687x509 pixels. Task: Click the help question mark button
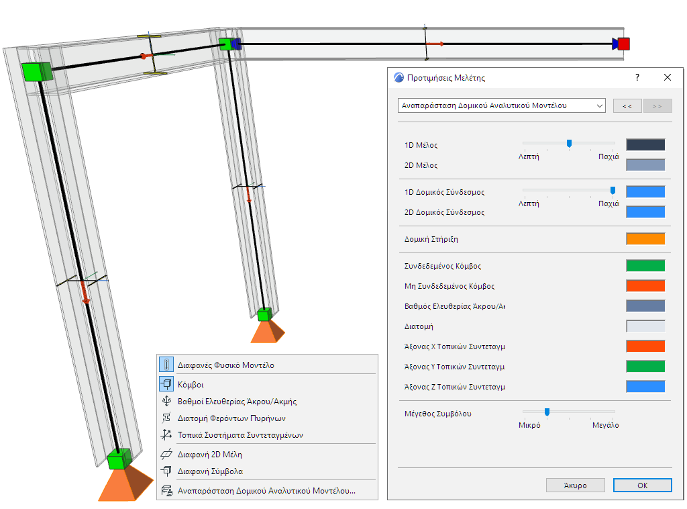pyautogui.click(x=637, y=77)
